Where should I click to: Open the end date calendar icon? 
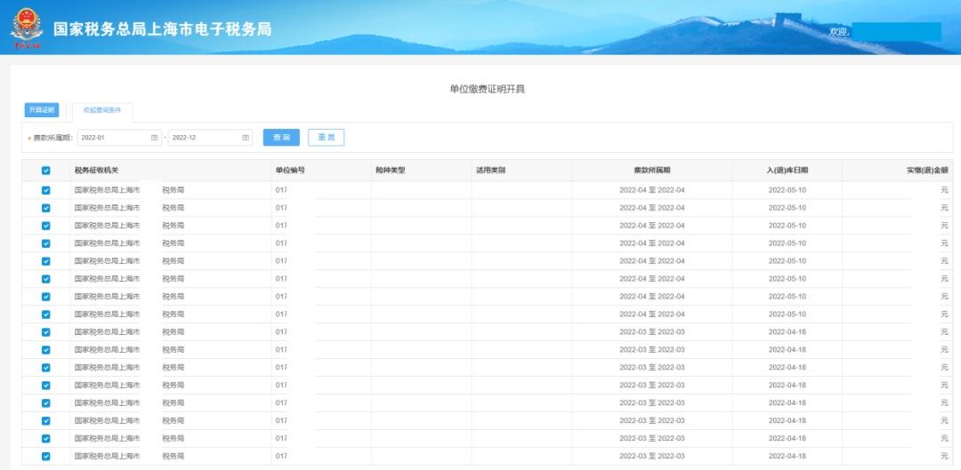click(x=246, y=138)
